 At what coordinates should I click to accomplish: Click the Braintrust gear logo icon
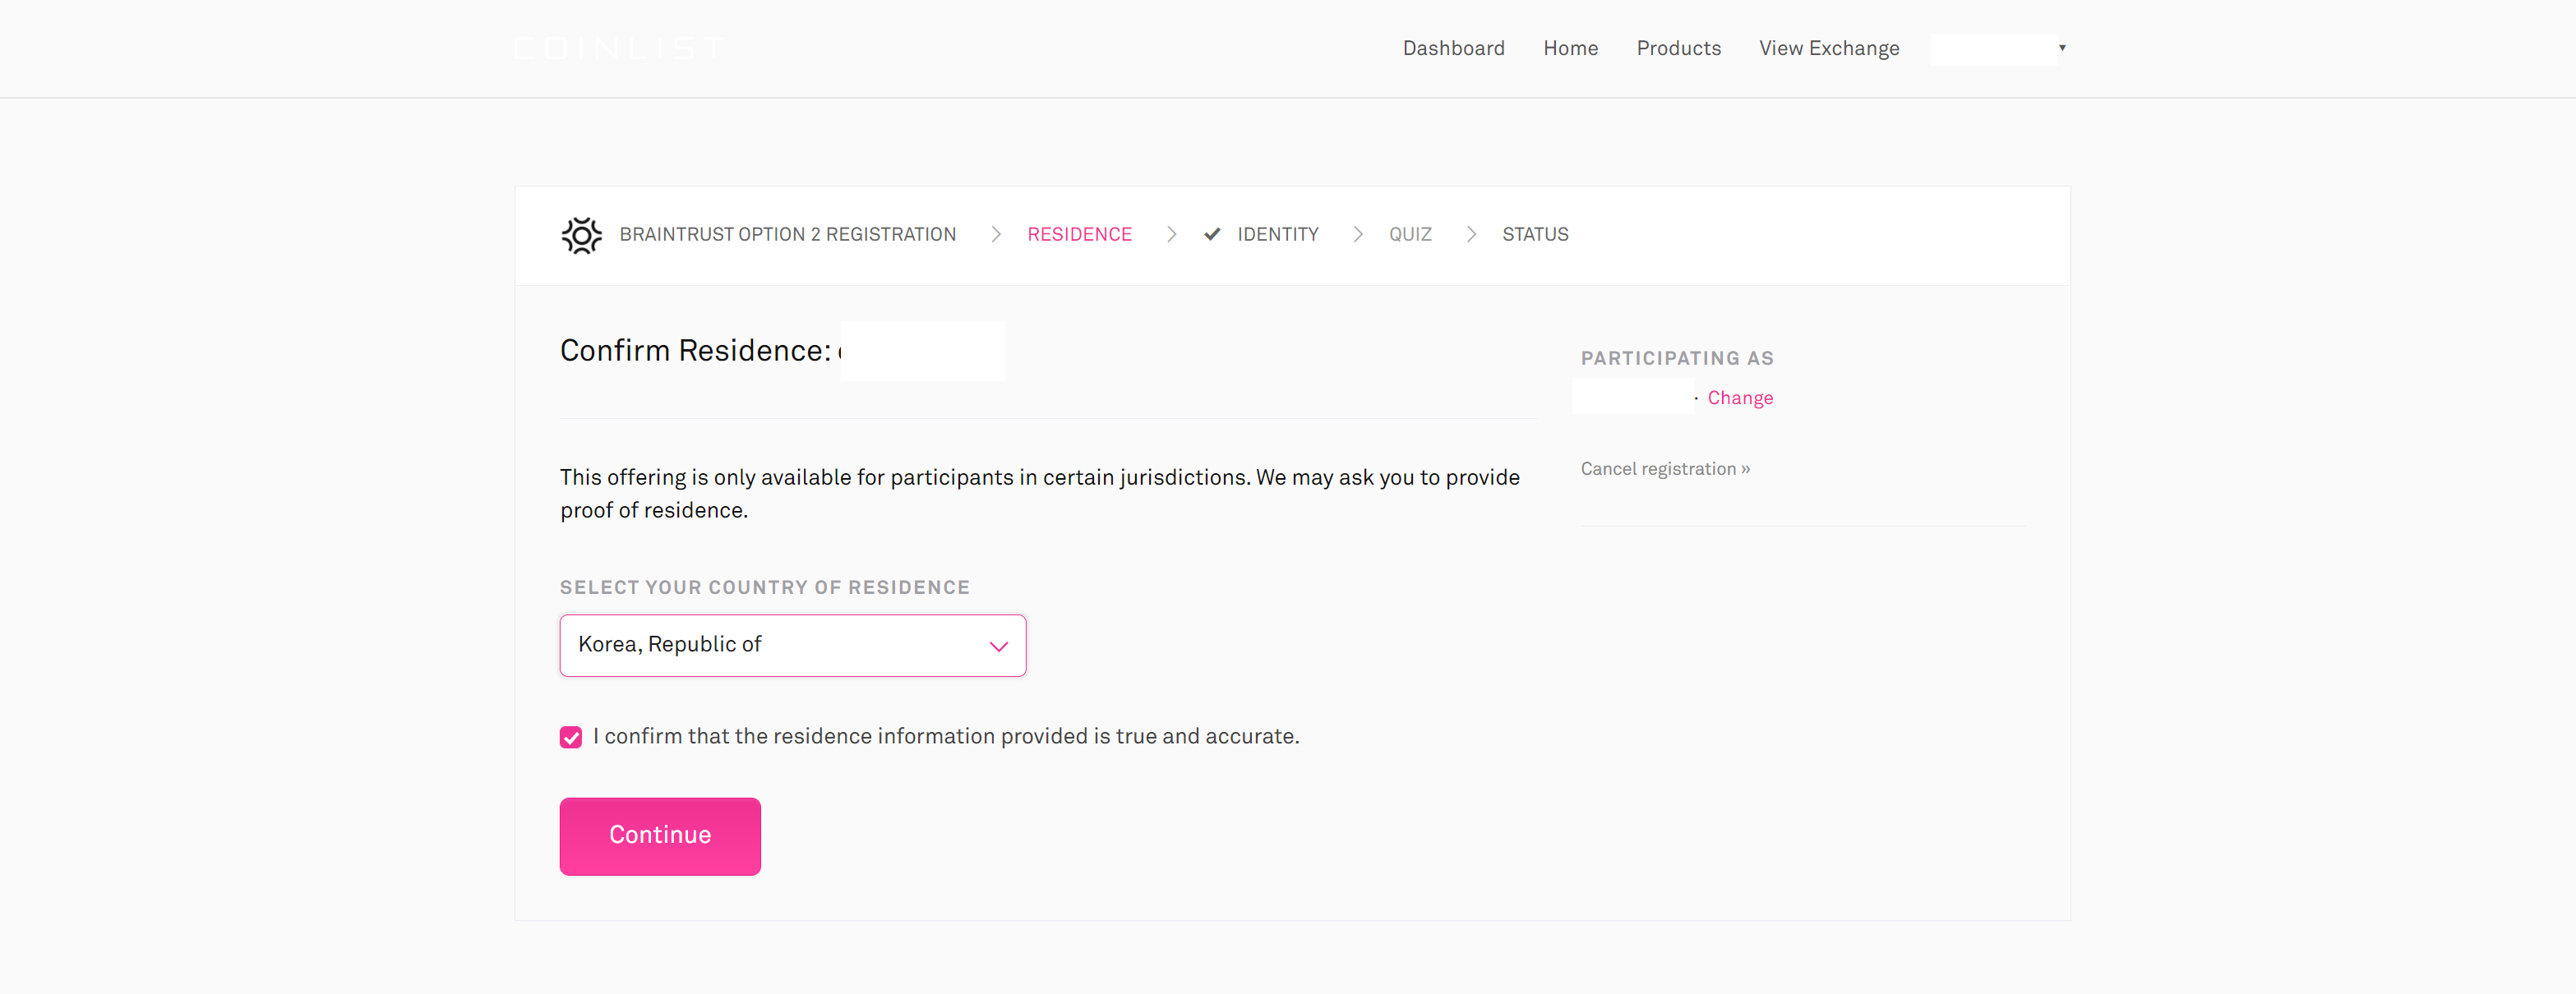point(581,235)
